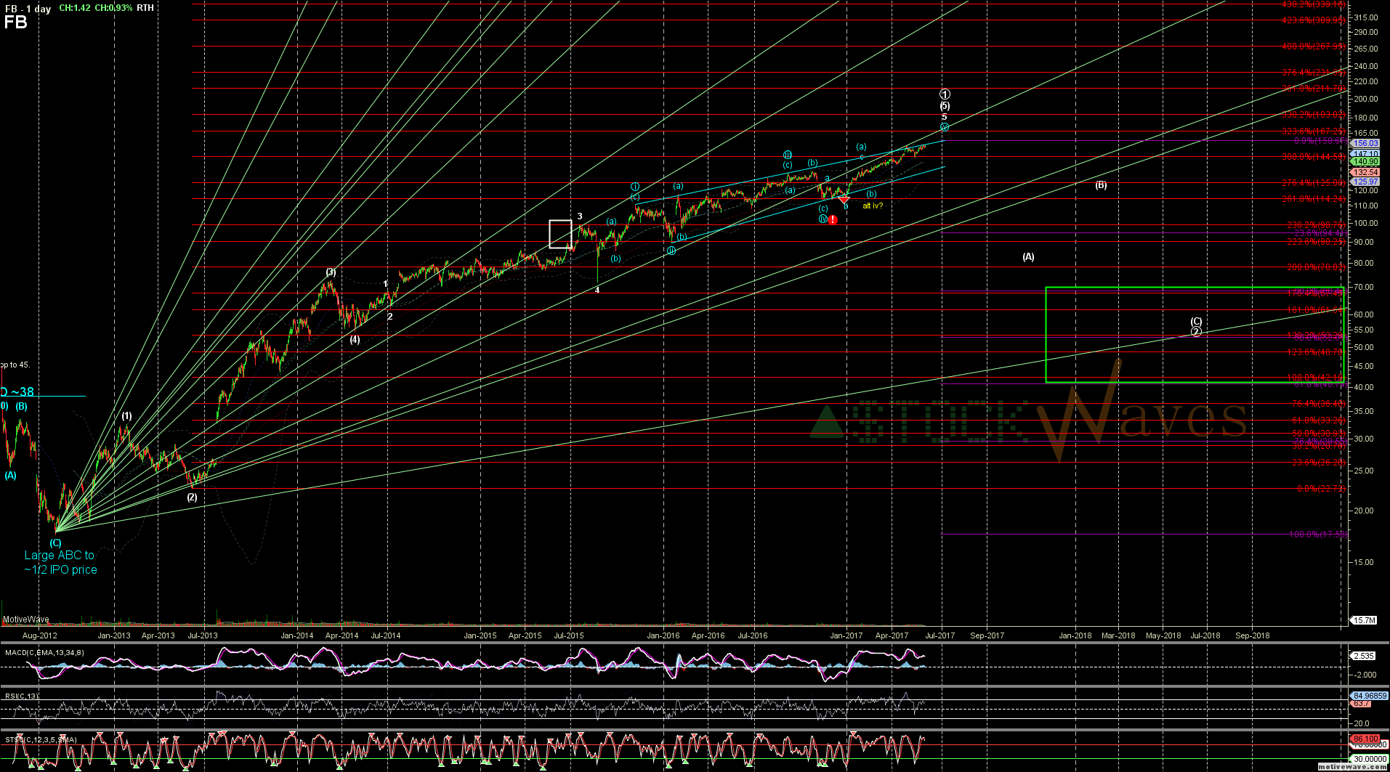The width and height of the screenshot is (1390, 772).
Task: Click the 'FB - 1 day' chart header
Action: [x=28, y=8]
